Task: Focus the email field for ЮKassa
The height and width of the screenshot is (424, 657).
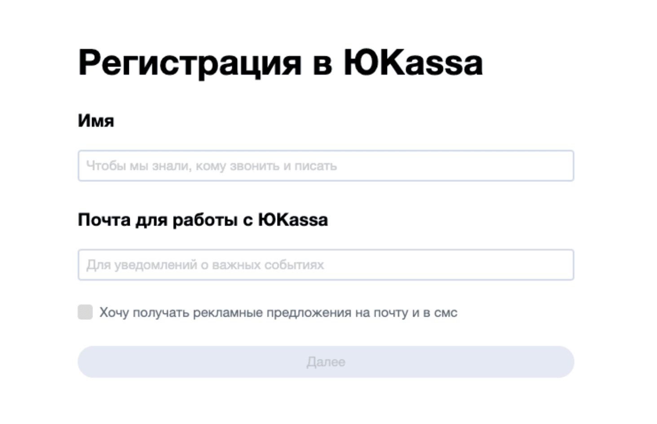Action: [x=326, y=265]
